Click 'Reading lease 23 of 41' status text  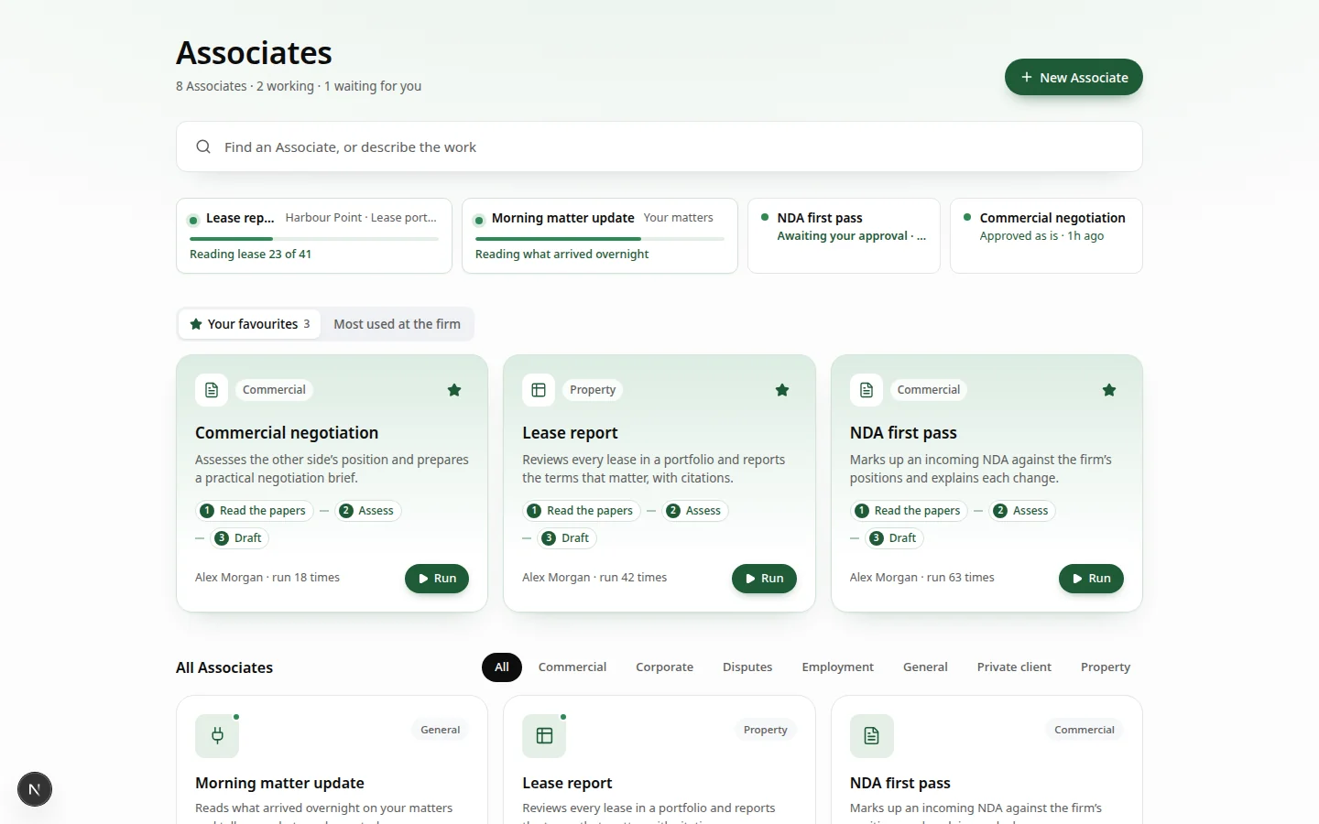(250, 255)
